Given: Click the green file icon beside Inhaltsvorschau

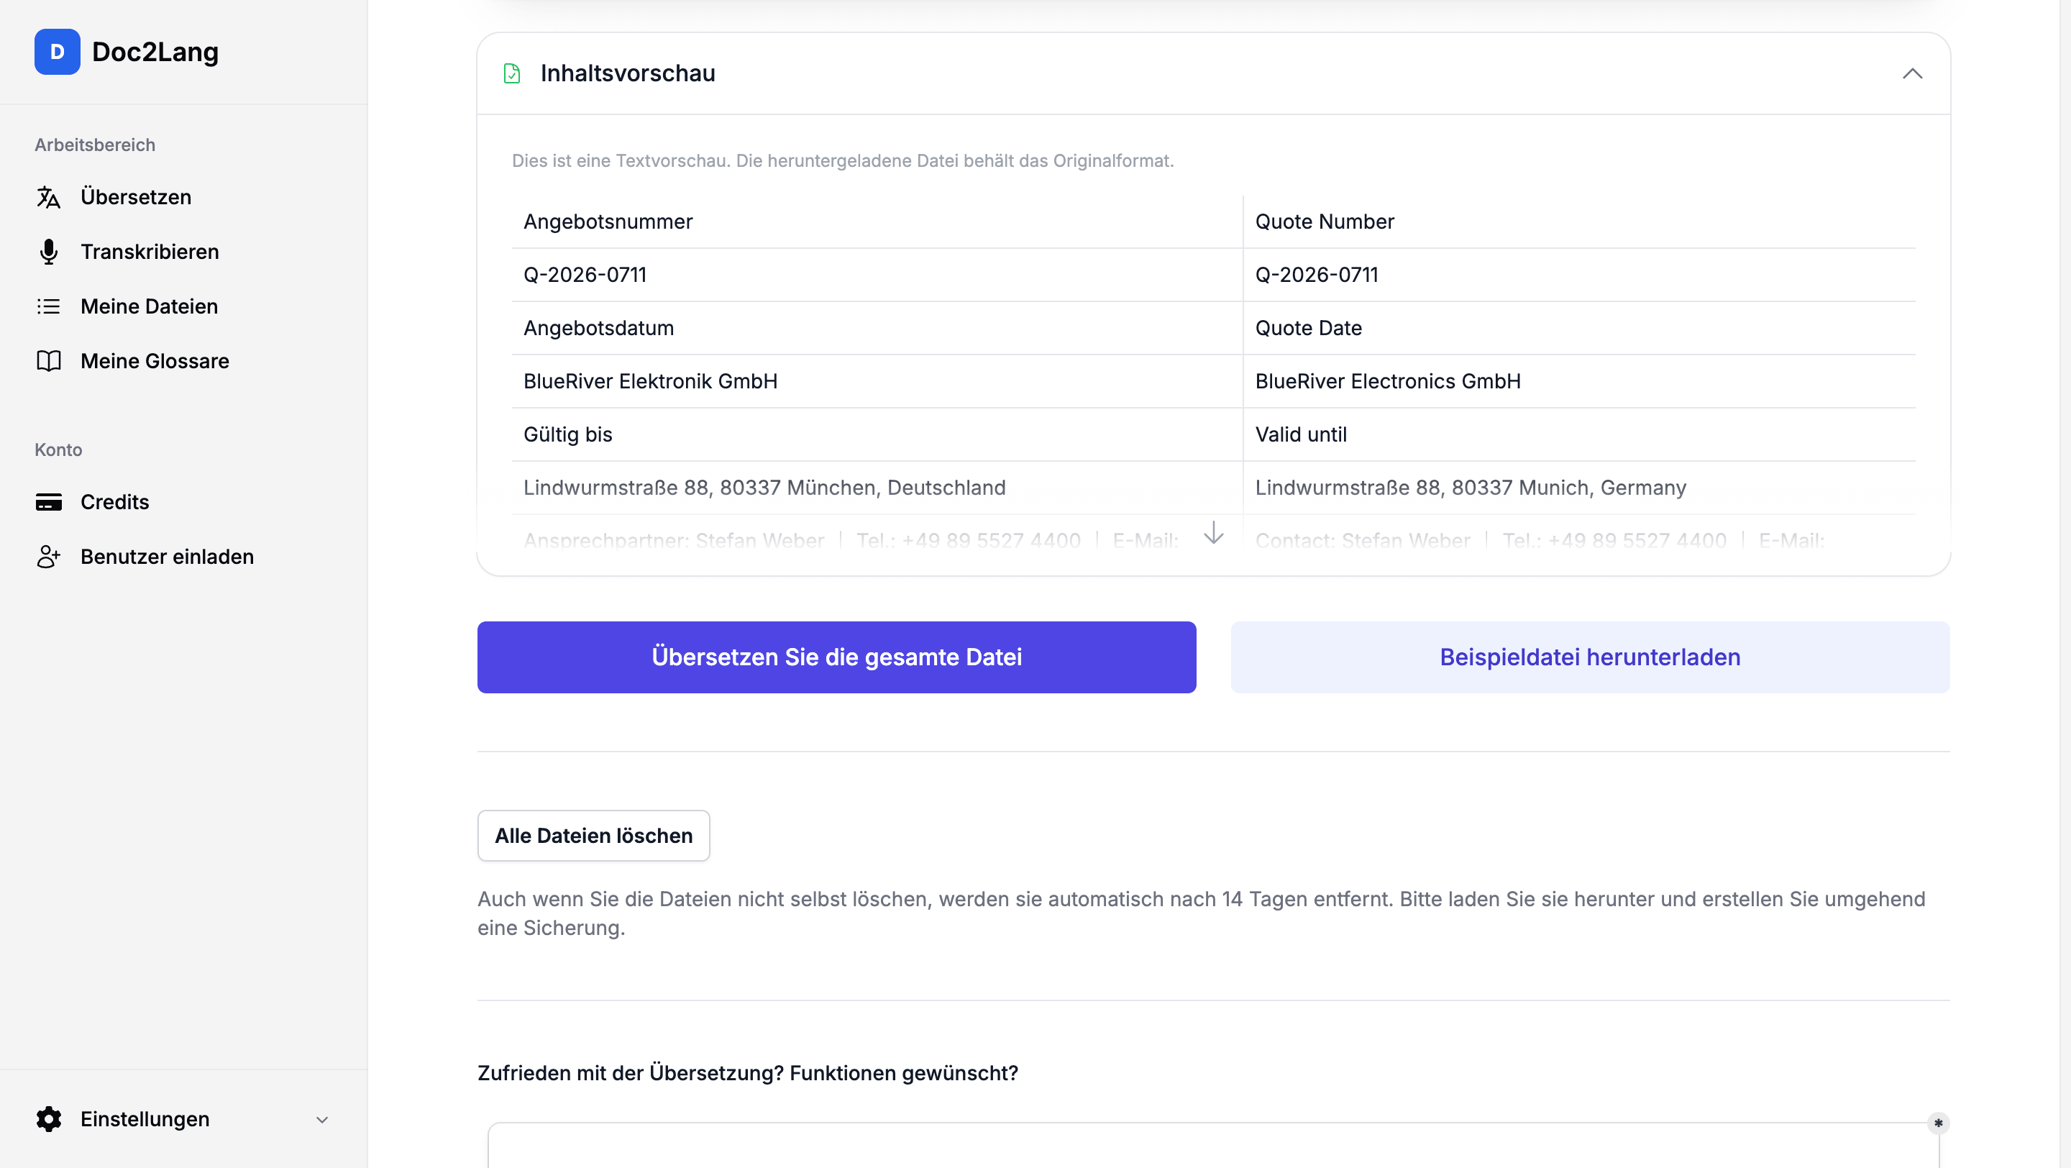Looking at the screenshot, I should click(x=511, y=73).
